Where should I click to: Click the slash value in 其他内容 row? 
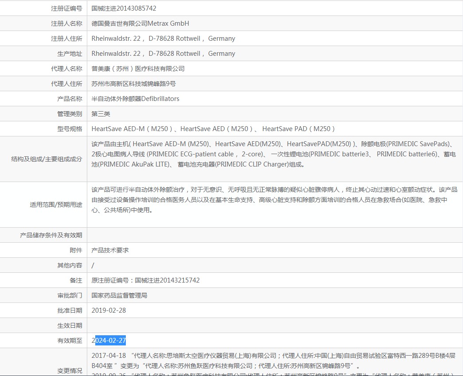[93, 265]
